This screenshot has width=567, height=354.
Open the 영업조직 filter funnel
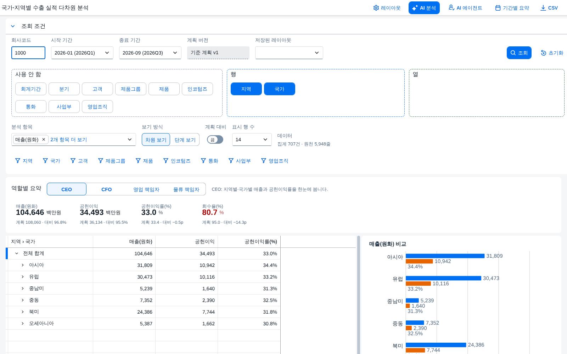(x=275, y=161)
